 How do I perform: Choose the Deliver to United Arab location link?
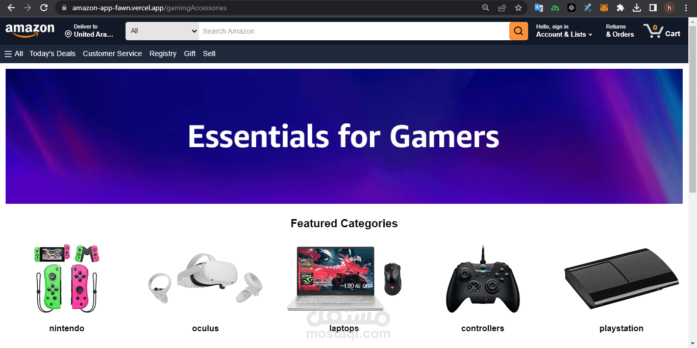point(89,31)
